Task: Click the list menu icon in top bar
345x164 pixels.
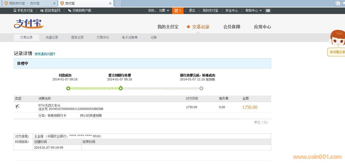Action: click(268, 11)
